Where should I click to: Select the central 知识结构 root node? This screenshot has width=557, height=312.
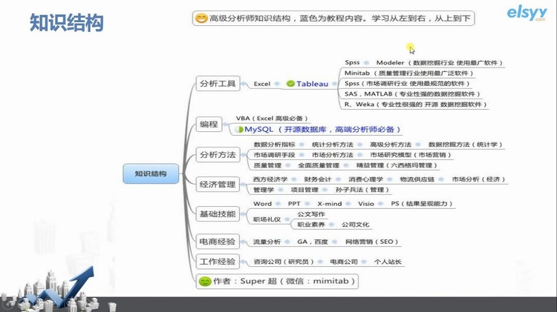click(151, 173)
